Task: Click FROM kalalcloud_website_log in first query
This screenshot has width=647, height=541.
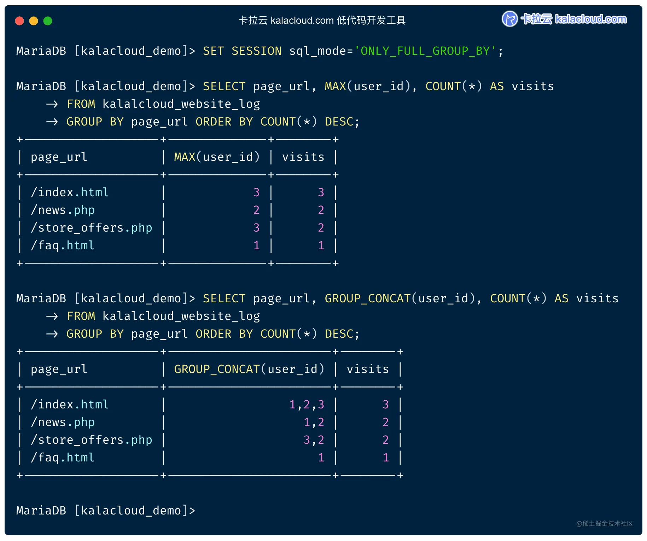Action: [x=163, y=104]
